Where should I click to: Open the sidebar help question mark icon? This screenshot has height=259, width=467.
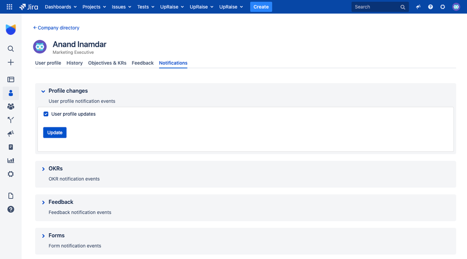coord(11,209)
